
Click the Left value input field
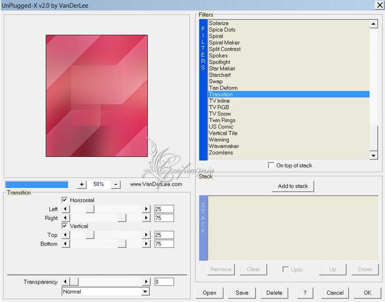164,209
